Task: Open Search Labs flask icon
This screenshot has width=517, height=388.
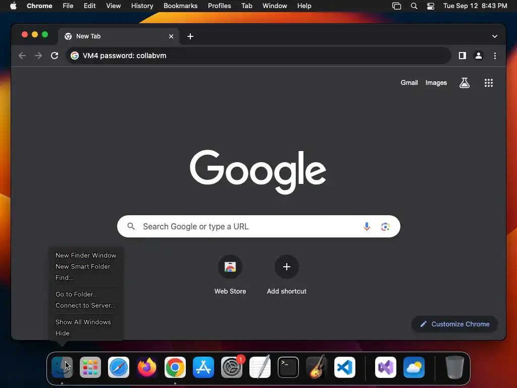Action: coord(464,83)
